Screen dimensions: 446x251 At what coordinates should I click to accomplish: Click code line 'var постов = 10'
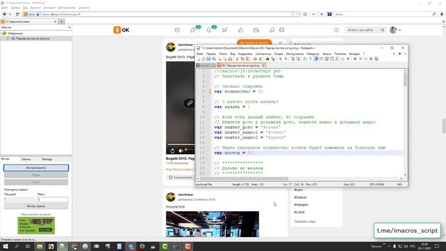pyautogui.click(x=233, y=153)
